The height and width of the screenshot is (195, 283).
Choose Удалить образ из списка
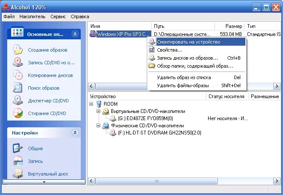coord(197,77)
